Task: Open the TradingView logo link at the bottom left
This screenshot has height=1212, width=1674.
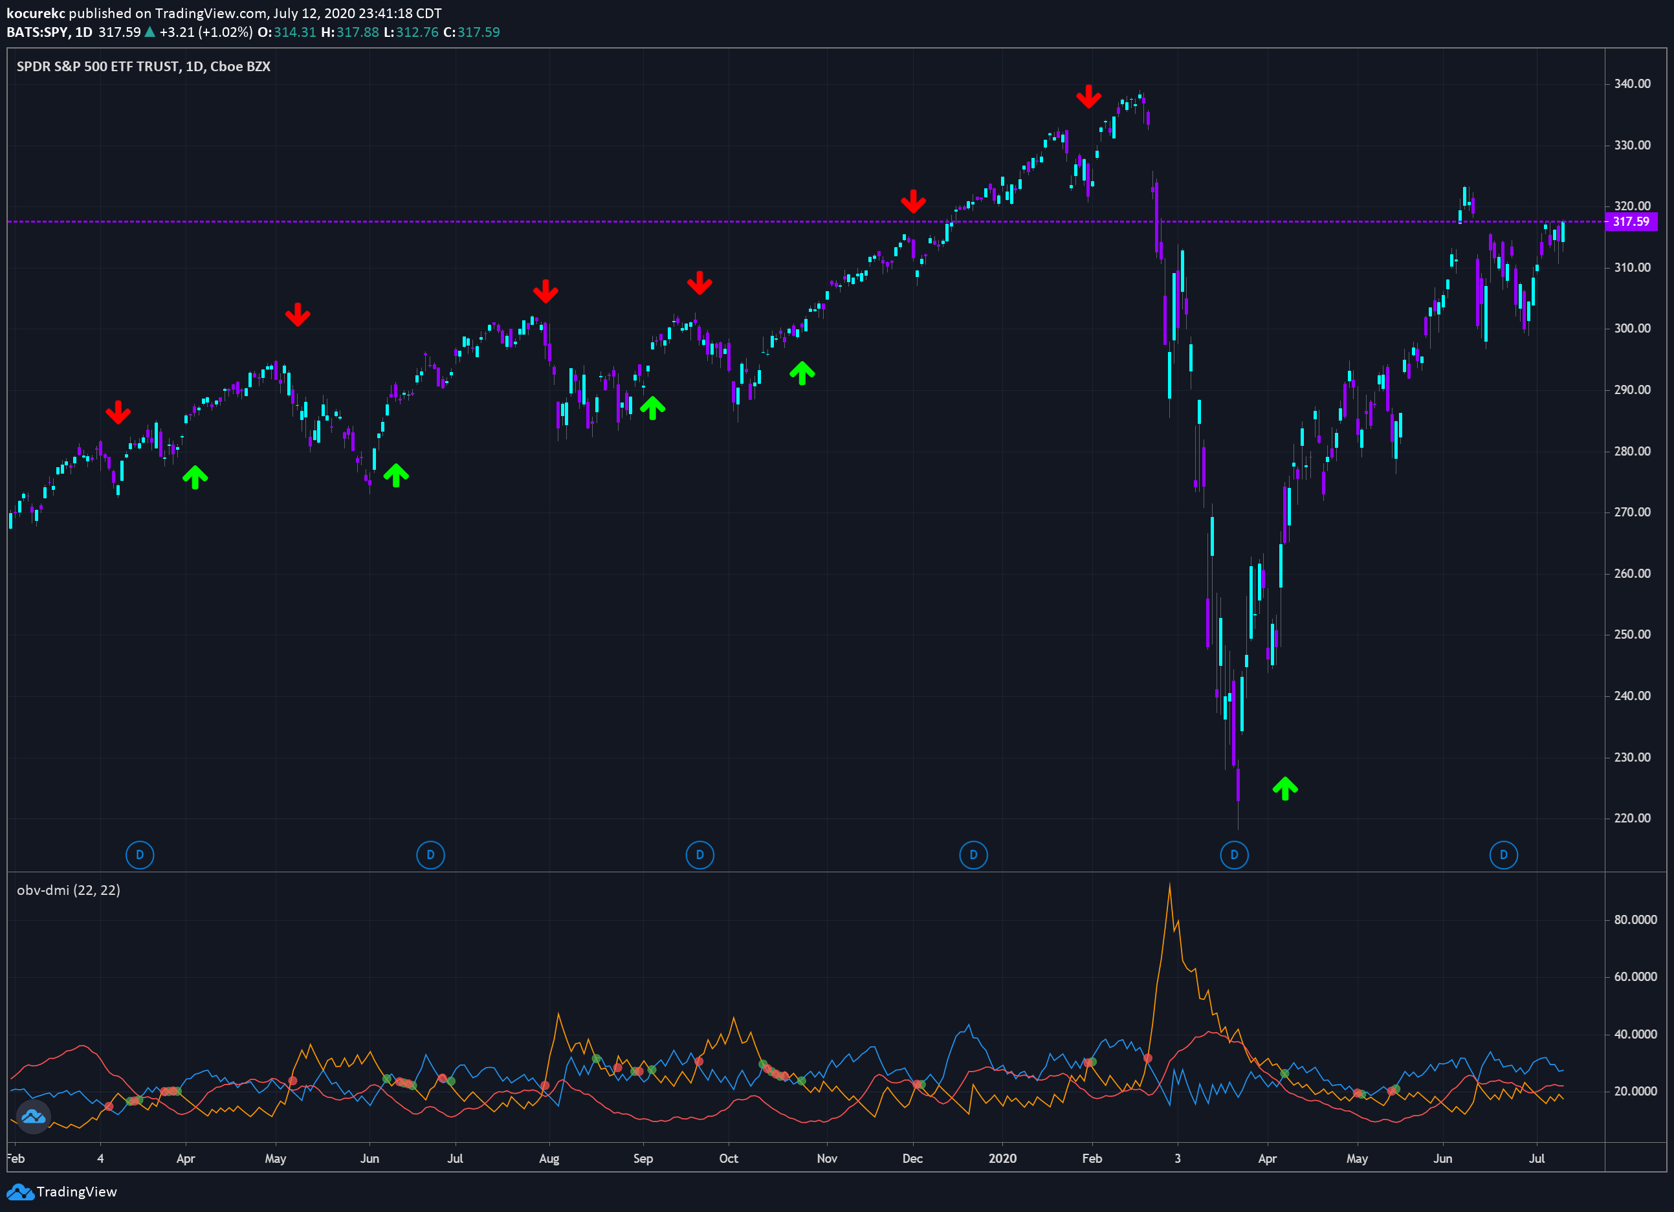Action: [62, 1192]
